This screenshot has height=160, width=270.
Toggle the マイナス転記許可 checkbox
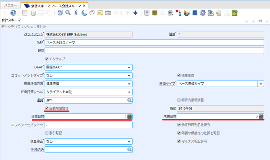point(179,141)
